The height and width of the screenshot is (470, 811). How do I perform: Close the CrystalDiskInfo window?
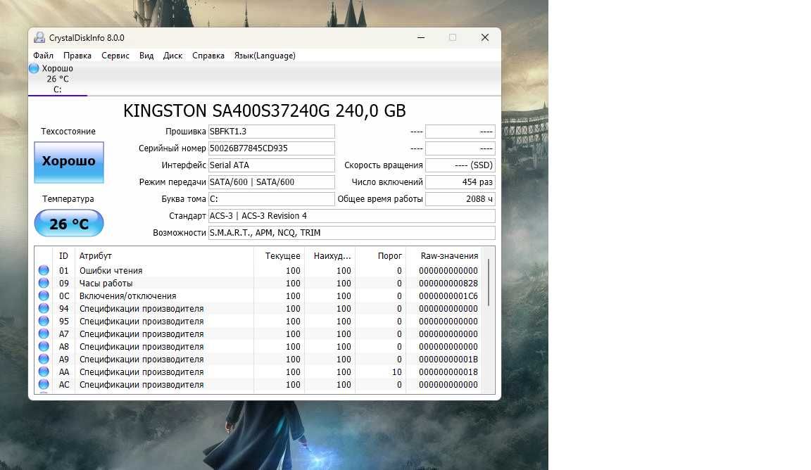[484, 37]
